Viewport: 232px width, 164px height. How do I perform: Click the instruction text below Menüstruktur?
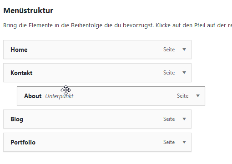[117, 25]
